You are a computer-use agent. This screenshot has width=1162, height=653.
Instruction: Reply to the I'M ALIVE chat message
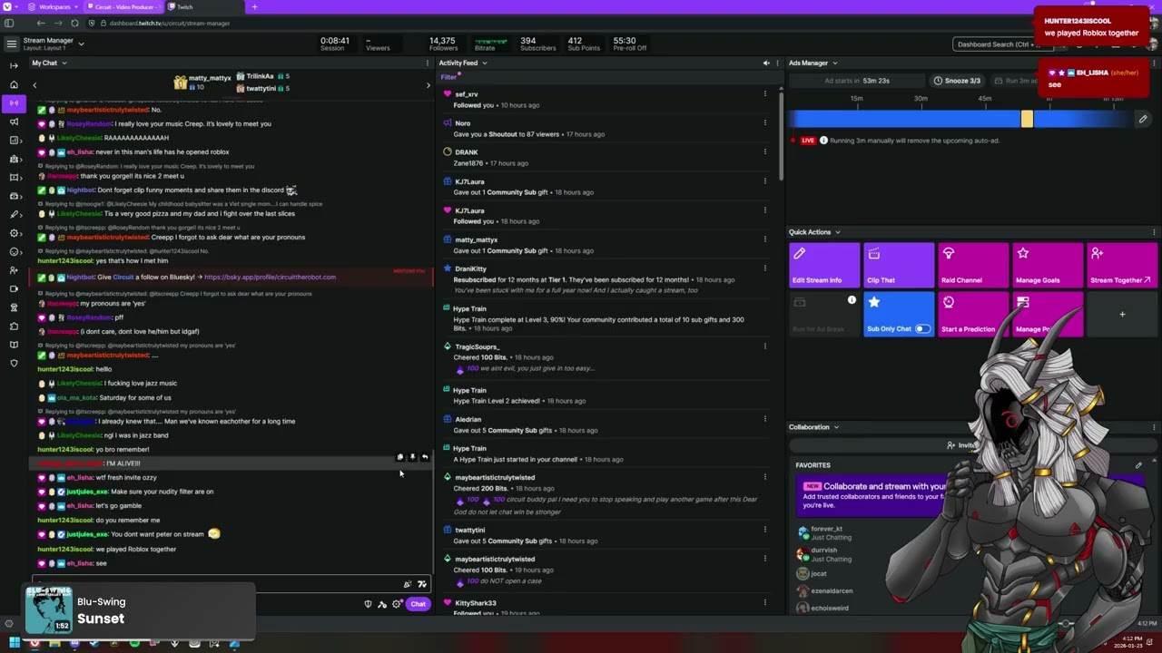pos(424,457)
